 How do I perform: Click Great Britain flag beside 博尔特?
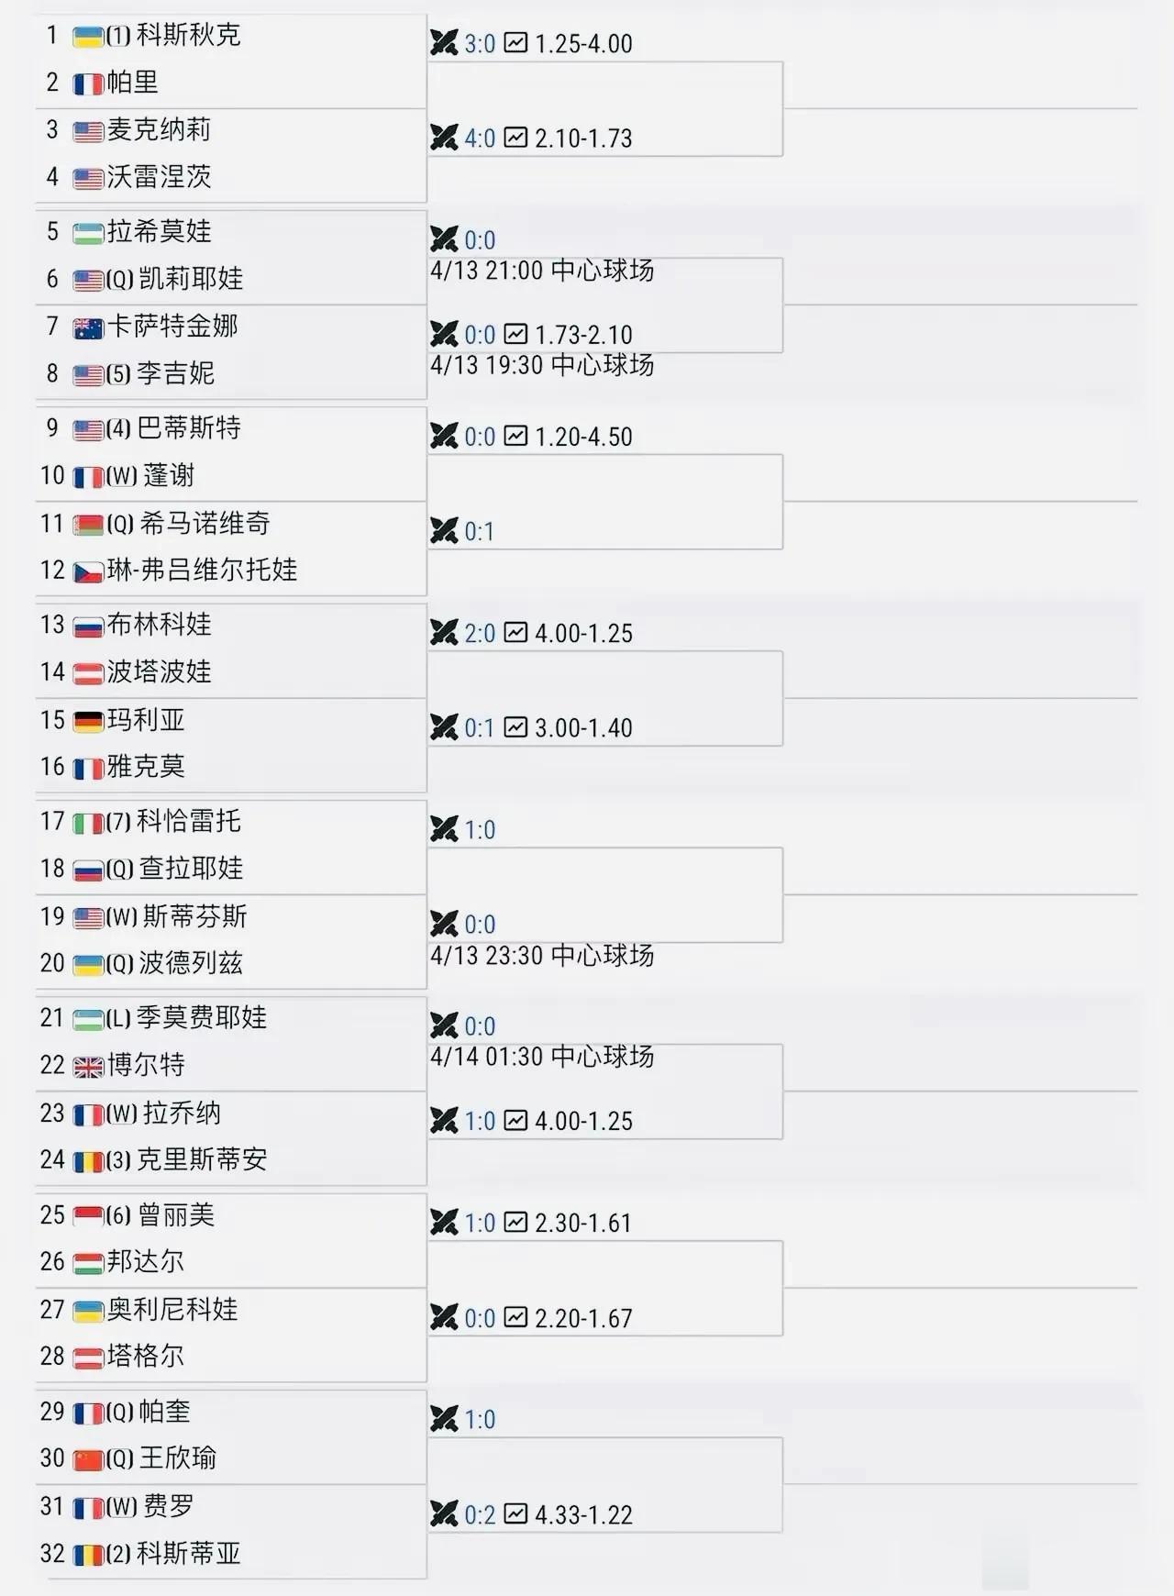click(x=88, y=1066)
